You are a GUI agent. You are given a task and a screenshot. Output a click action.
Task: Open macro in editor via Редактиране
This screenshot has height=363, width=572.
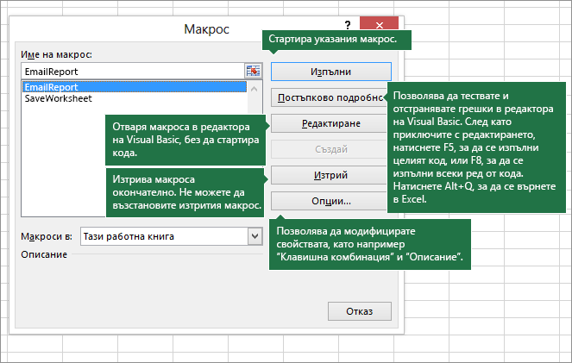pyautogui.click(x=329, y=123)
